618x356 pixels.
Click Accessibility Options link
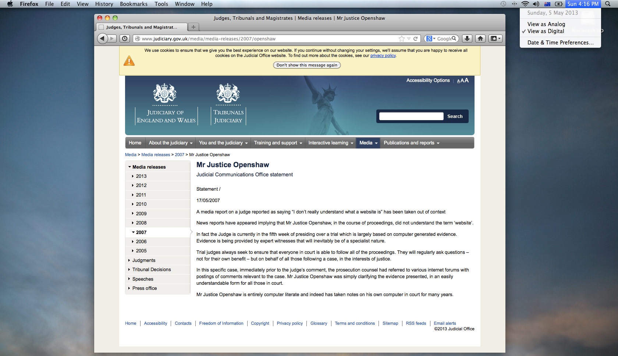(428, 80)
